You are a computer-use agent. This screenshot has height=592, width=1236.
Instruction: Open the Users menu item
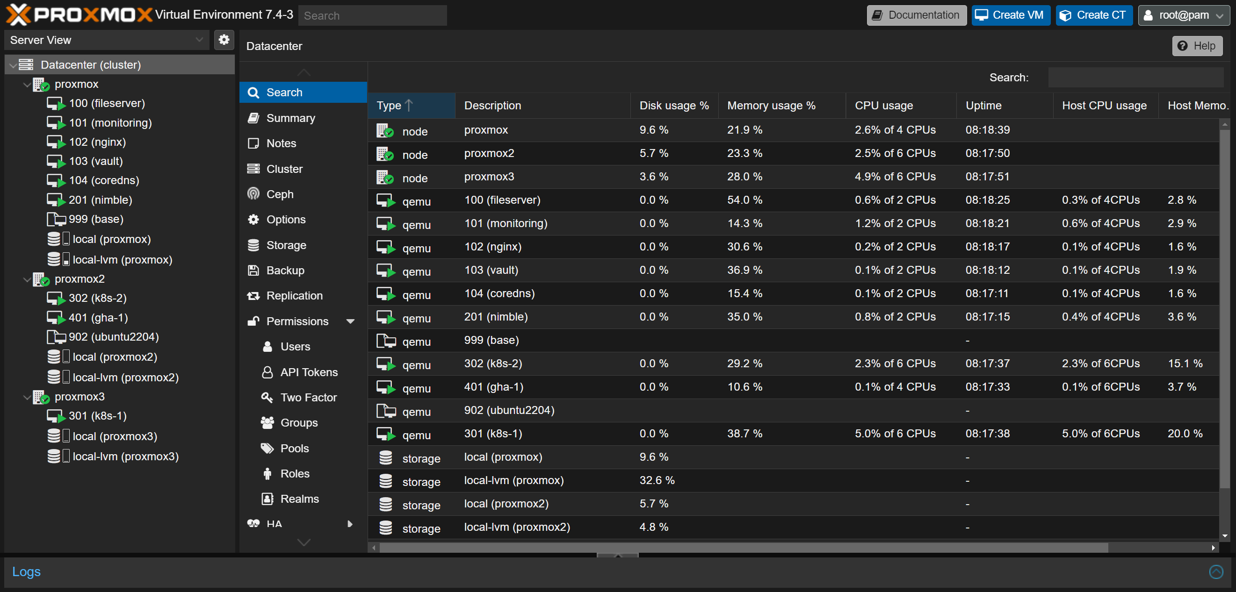tap(303, 347)
